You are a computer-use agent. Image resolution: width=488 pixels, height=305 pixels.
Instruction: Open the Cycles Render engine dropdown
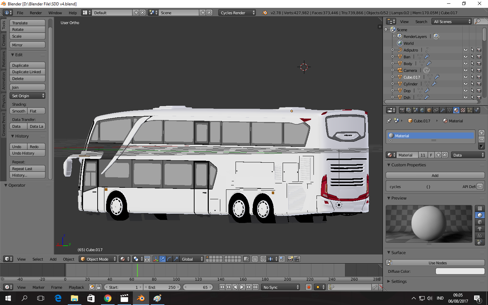237,12
